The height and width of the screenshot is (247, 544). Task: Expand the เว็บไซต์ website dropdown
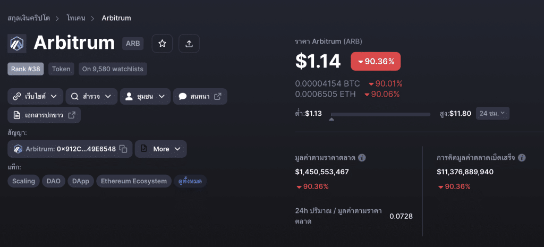(x=35, y=97)
